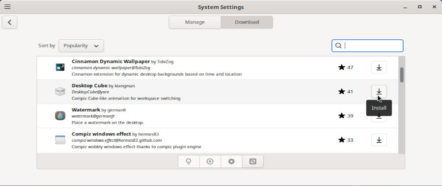Image resolution: width=442 pixels, height=186 pixels.
Task: Install Cinnamon Dynamic Wallpaper extension
Action: click(x=379, y=67)
